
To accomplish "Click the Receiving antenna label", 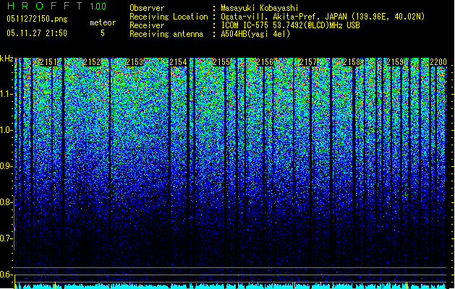I will click(166, 34).
